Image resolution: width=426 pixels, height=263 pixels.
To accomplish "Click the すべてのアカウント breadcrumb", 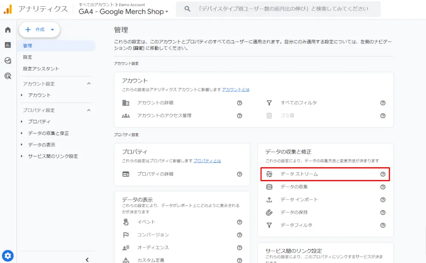I will tap(96, 5).
